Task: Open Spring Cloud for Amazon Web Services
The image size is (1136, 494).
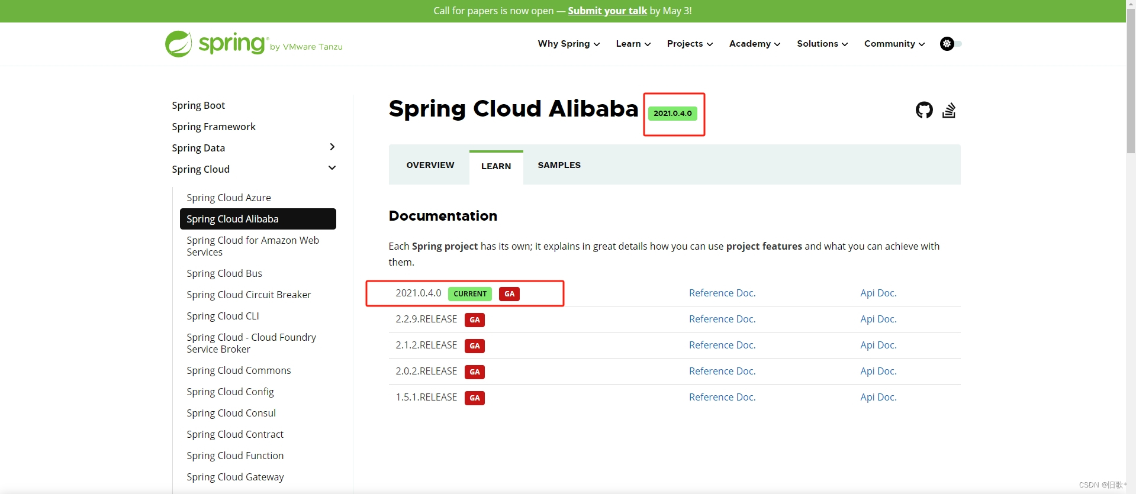Action: pyautogui.click(x=253, y=246)
